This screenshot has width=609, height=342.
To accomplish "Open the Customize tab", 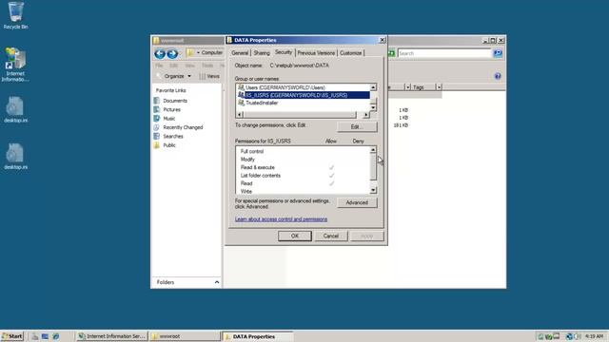I will (x=350, y=53).
